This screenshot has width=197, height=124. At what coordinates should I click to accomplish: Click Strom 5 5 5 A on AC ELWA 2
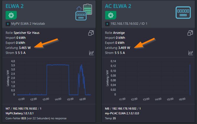click(x=115, y=53)
